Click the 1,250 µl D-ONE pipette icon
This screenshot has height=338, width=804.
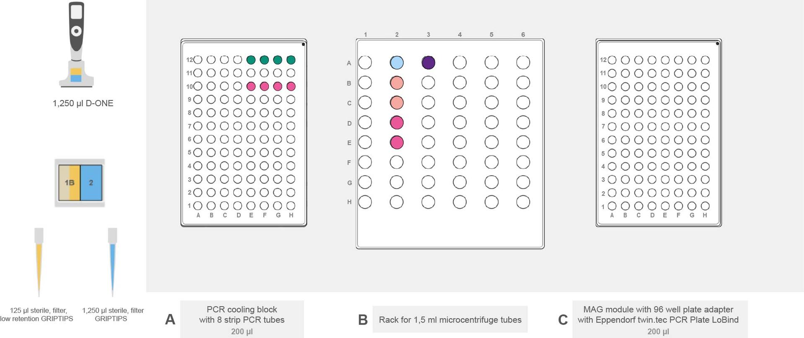tap(76, 44)
